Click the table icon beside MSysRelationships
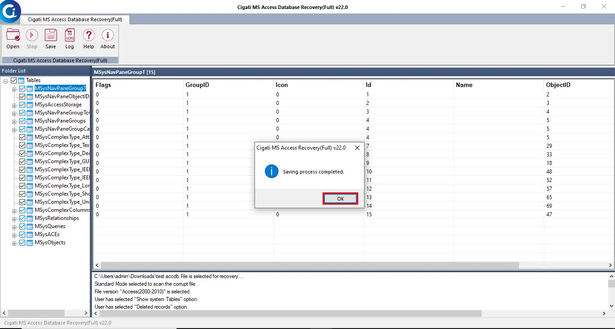 [x=30, y=218]
